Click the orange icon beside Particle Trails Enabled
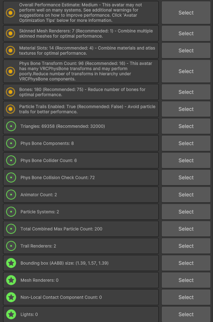213x322 pixels. pos(10,109)
